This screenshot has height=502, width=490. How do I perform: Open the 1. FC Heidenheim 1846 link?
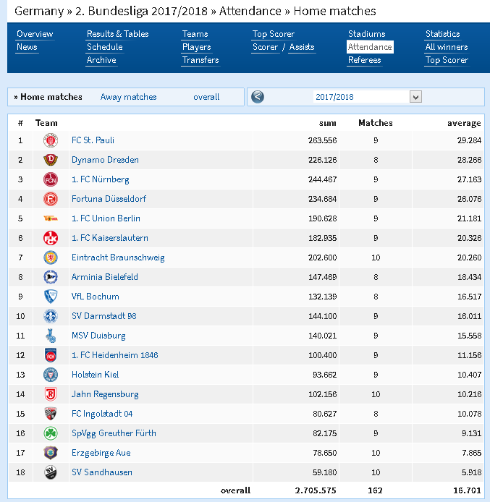coord(115,355)
